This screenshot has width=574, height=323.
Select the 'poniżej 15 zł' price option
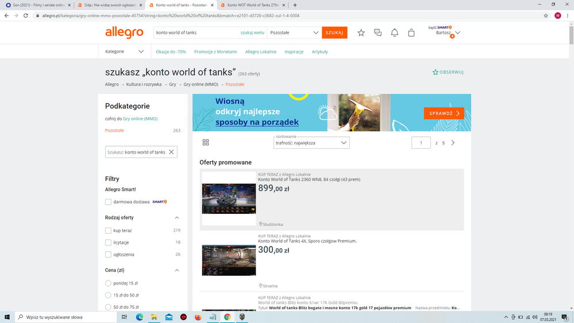[x=108, y=283]
